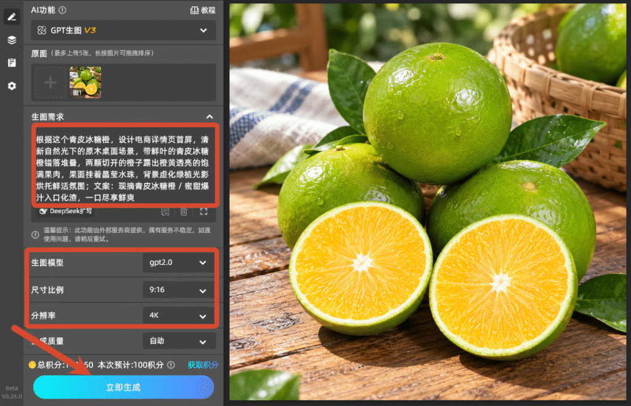This screenshot has height=406, width=631.
Task: Open the save history sidebar icon
Action: [x=12, y=63]
